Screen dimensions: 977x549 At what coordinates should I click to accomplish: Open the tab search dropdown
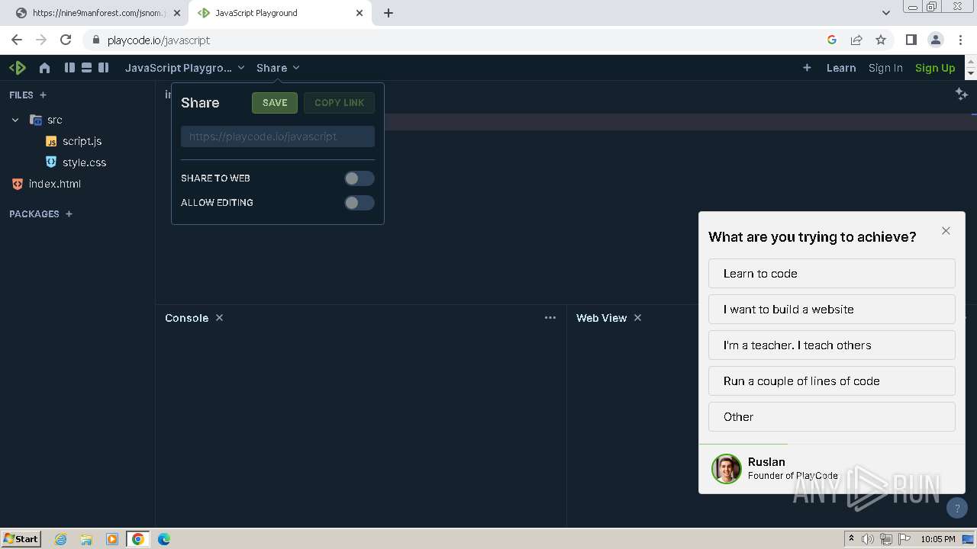tap(885, 13)
